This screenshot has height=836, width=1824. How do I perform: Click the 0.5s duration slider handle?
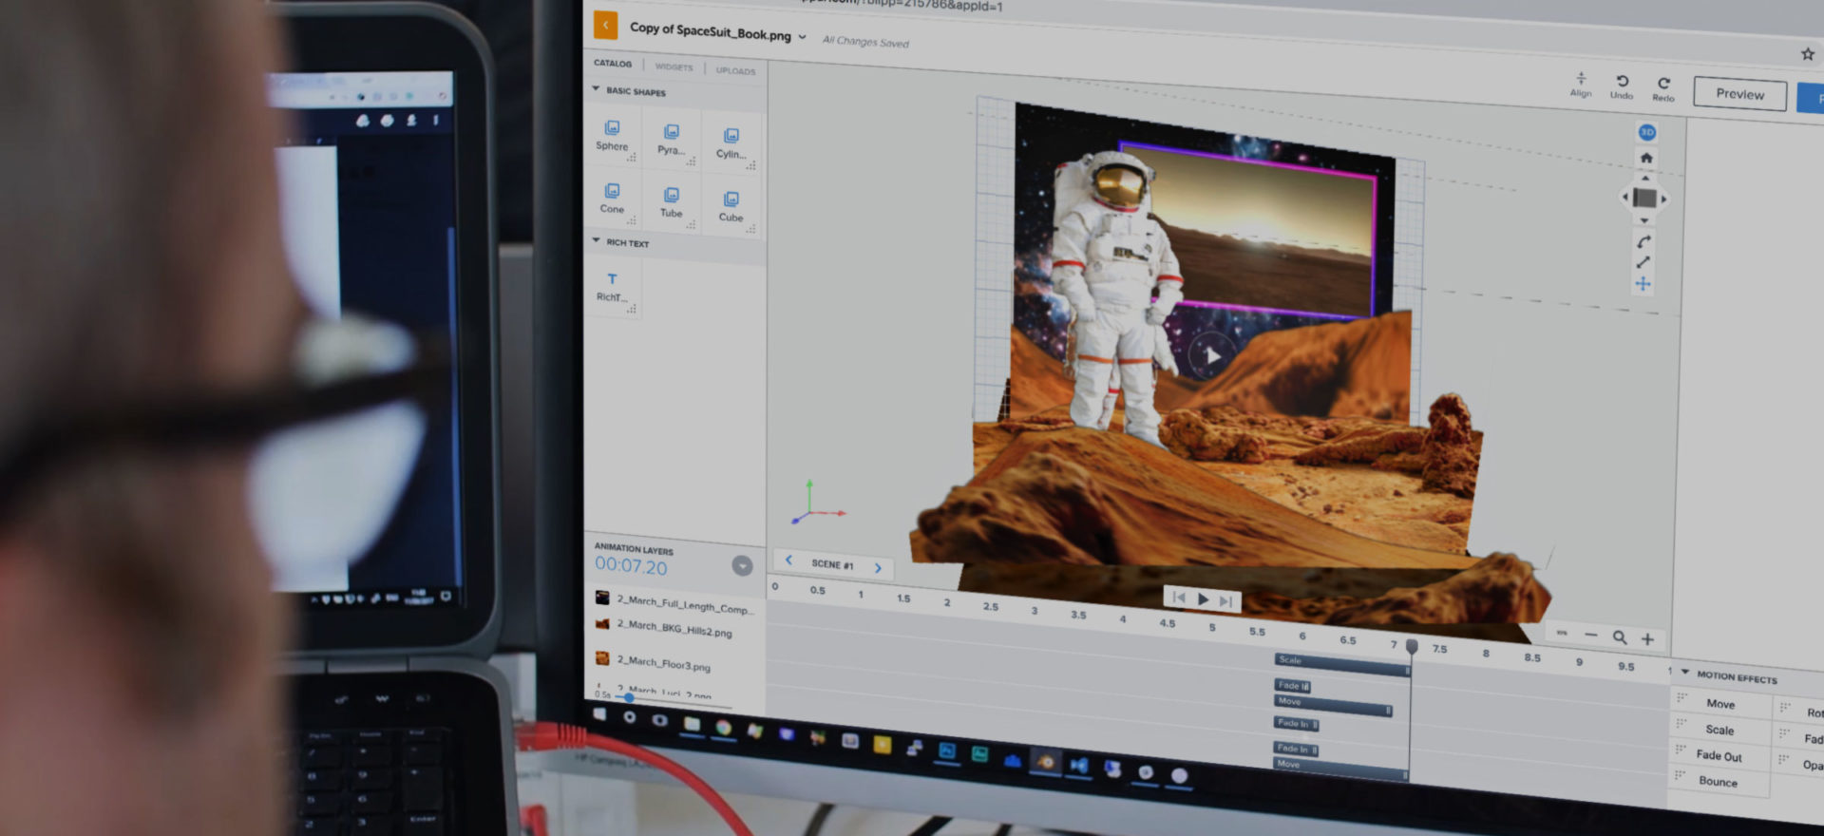click(x=629, y=698)
